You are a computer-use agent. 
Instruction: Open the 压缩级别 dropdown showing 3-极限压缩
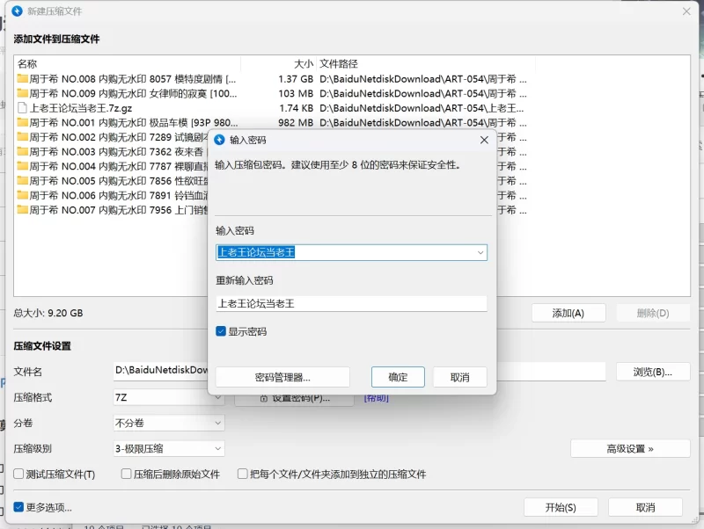point(218,448)
